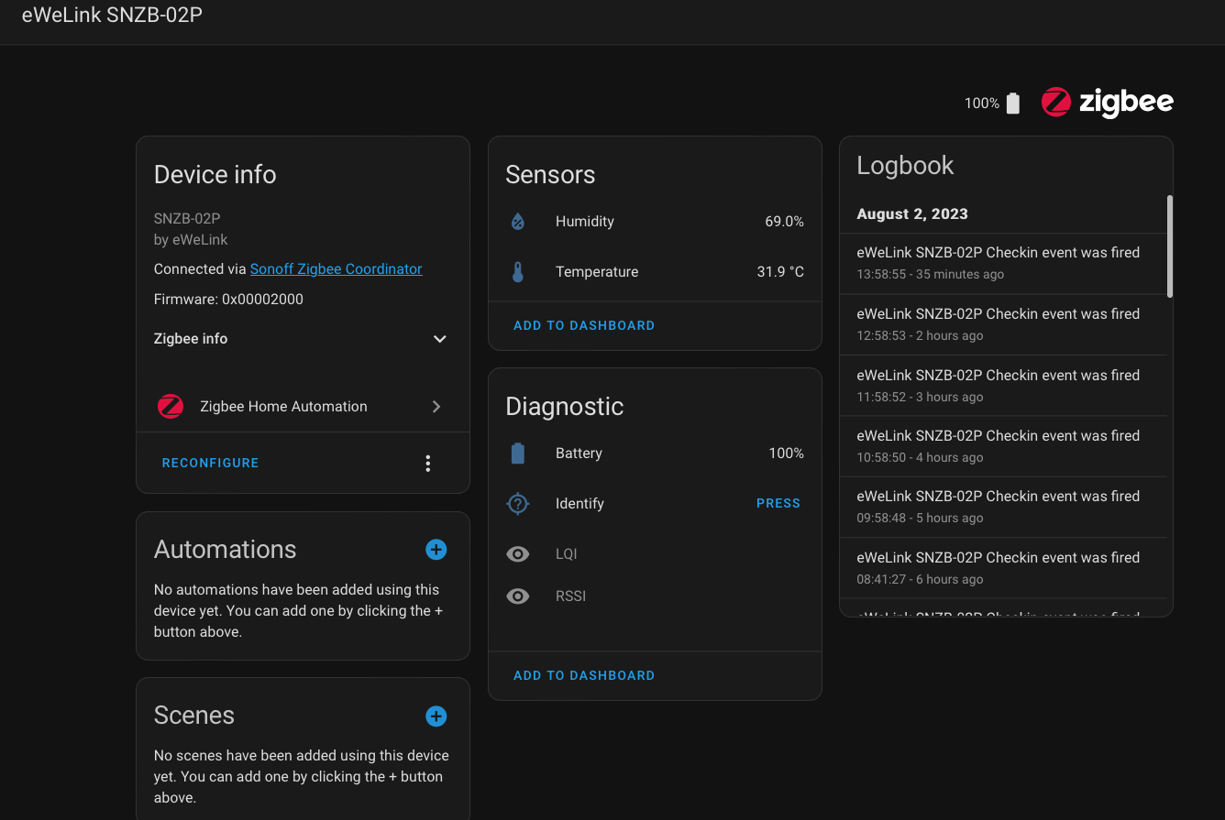Image resolution: width=1225 pixels, height=820 pixels.
Task: Click the RECONFIGURE button
Action: 211,464
